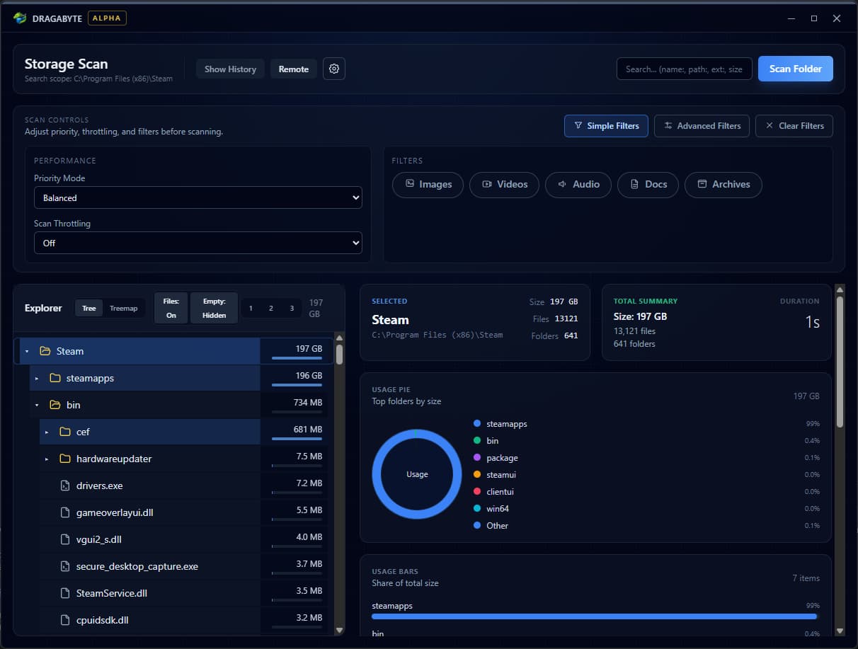Open the Scan Throttling dropdown
The image size is (858, 649).
pos(198,243)
